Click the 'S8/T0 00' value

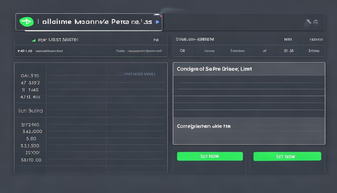(x=31, y=160)
